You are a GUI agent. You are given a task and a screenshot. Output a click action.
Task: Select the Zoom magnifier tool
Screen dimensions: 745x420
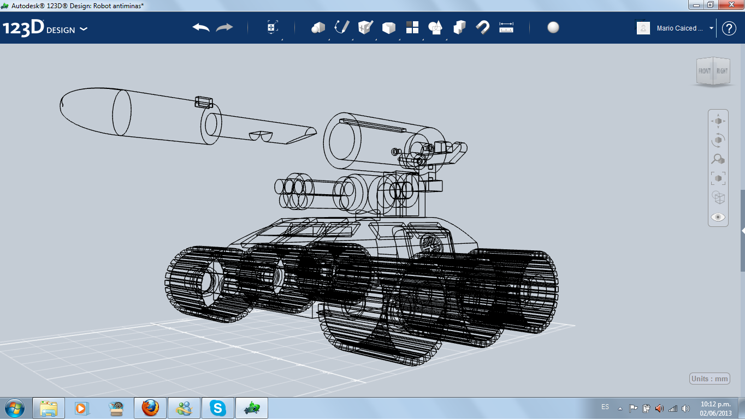click(x=718, y=159)
